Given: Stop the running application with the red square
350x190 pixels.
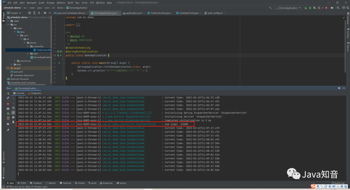Looking at the screenshot, I should [x=326, y=8].
